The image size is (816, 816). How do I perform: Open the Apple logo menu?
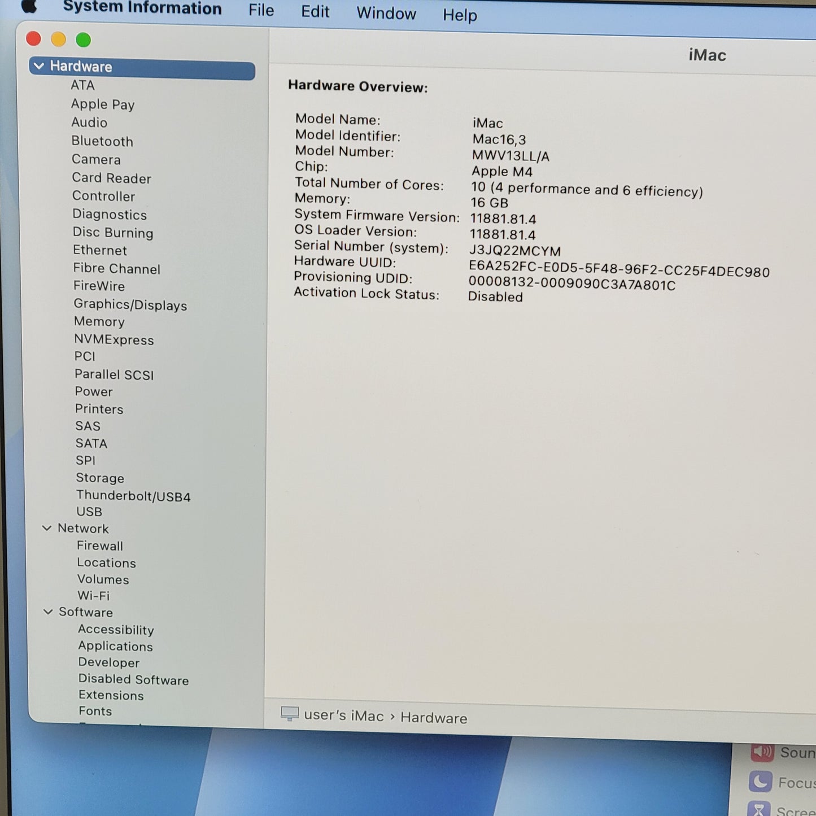click(x=29, y=8)
